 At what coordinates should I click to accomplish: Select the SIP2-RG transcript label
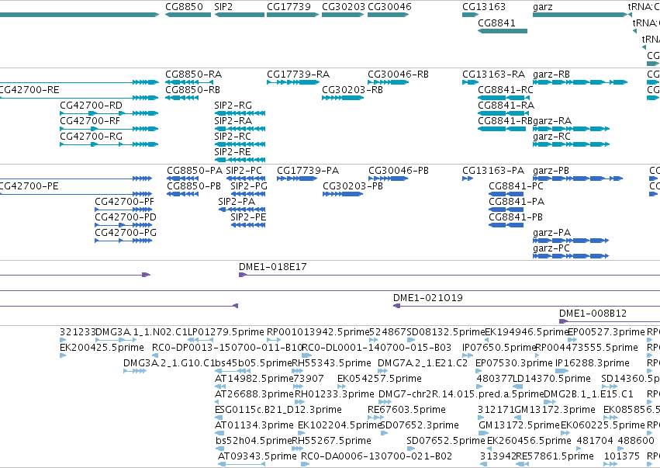click(233, 106)
